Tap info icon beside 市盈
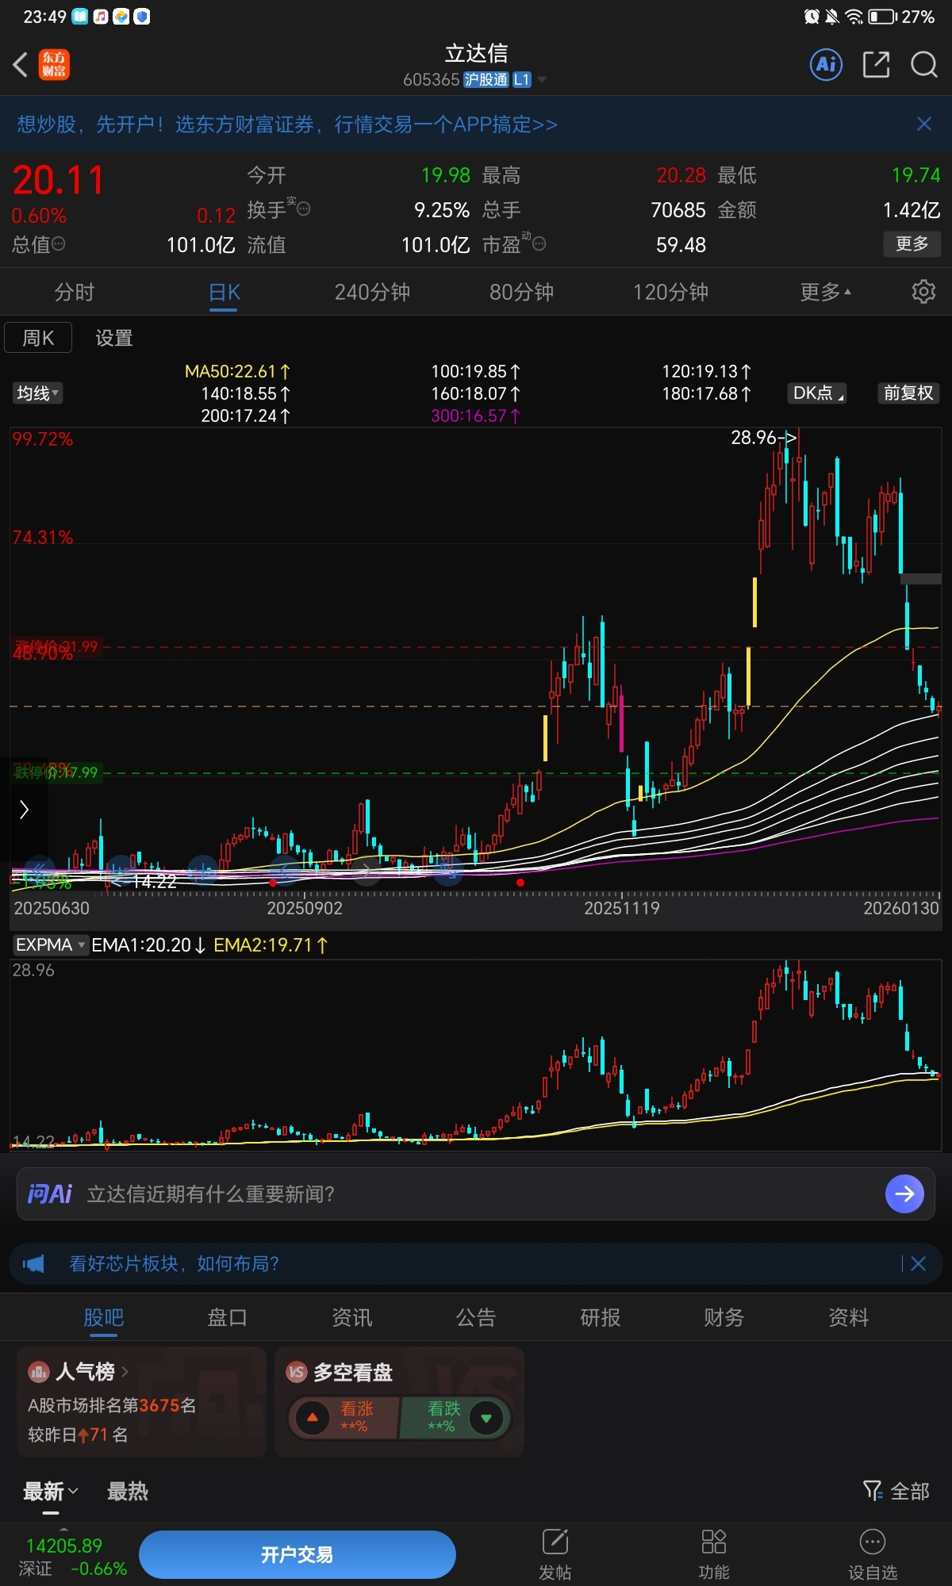This screenshot has width=952, height=1586. coord(539,243)
